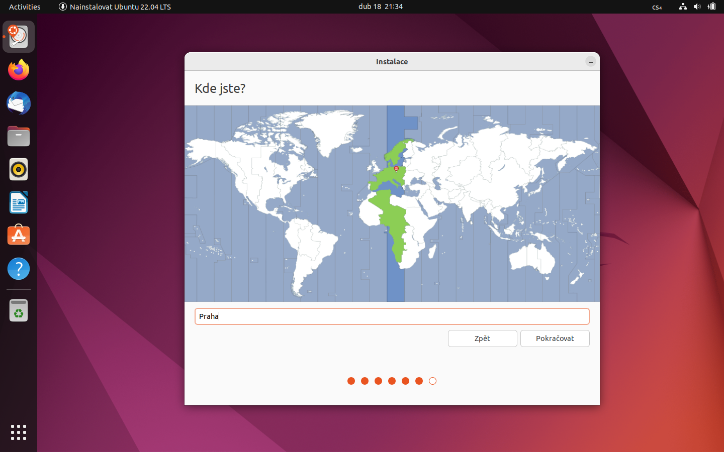Launch LibreOffice Writer
The width and height of the screenshot is (724, 452).
coord(18,202)
